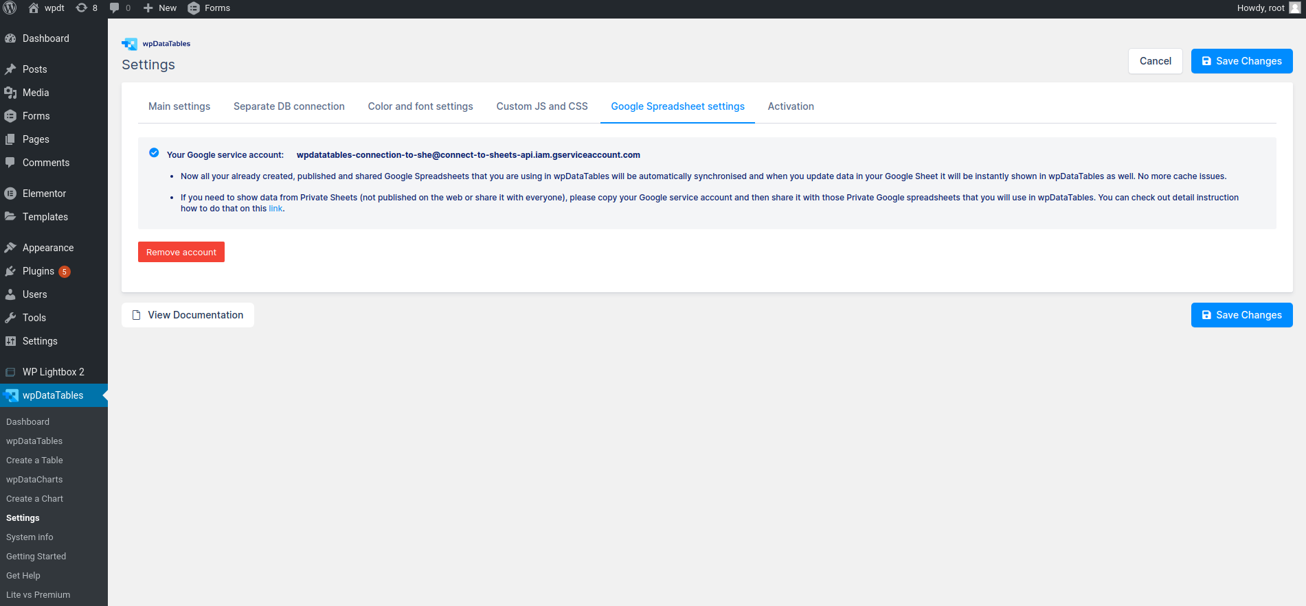Click the plus New icon in admin bar

(148, 8)
